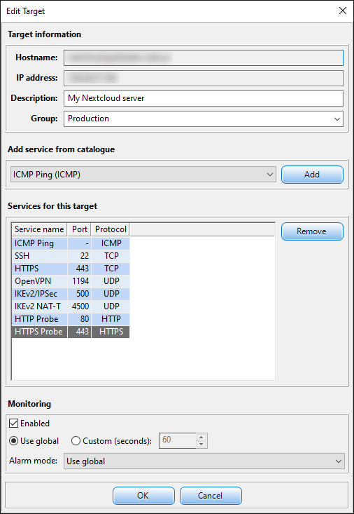
Task: Click port 80 cell of HTTP Probe
Action: [80, 319]
